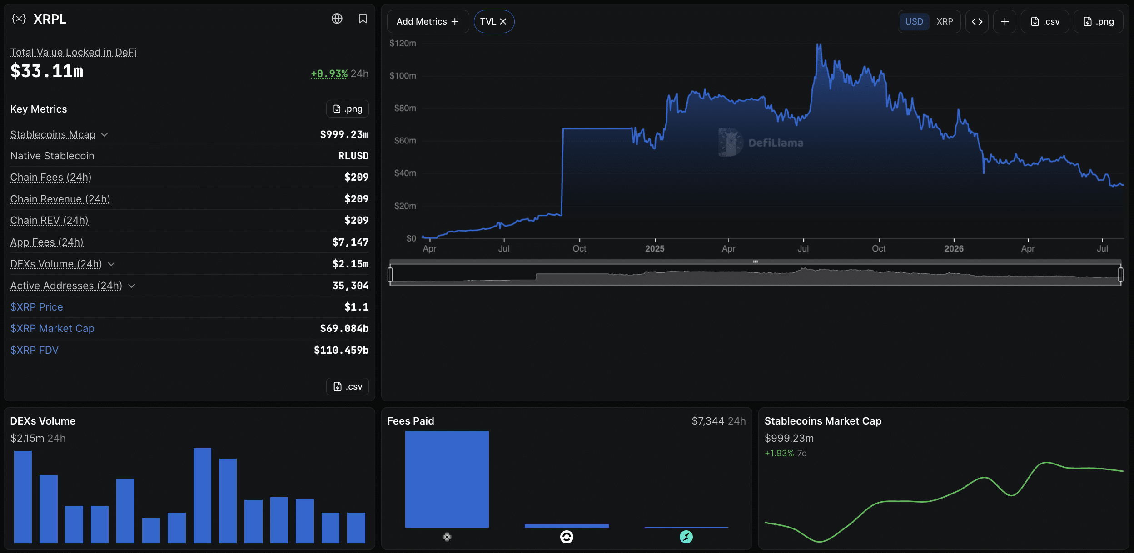Screen dimensions: 1134x553
Task: Click the App Fees (24h) label
Action: point(47,242)
